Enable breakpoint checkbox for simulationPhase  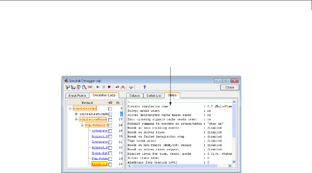[x=110, y=120]
